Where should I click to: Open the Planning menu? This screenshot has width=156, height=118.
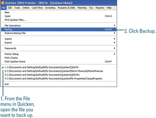[x=82, y=8]
